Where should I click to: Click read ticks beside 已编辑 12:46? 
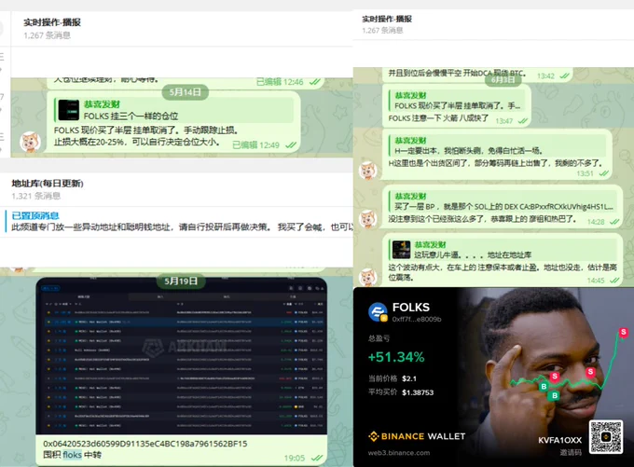tap(314, 82)
